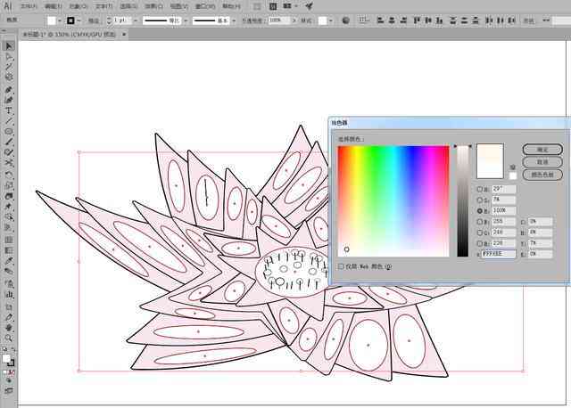
Task: Click the Recolor Artwork globe icon
Action: [345, 20]
